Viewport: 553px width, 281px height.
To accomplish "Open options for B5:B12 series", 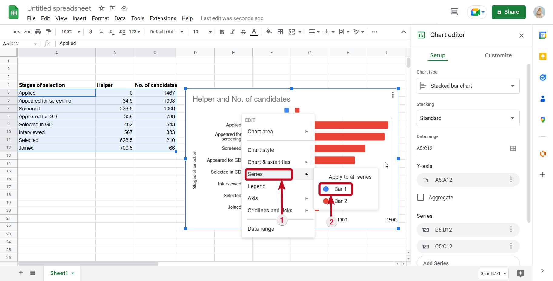I will [x=511, y=230].
